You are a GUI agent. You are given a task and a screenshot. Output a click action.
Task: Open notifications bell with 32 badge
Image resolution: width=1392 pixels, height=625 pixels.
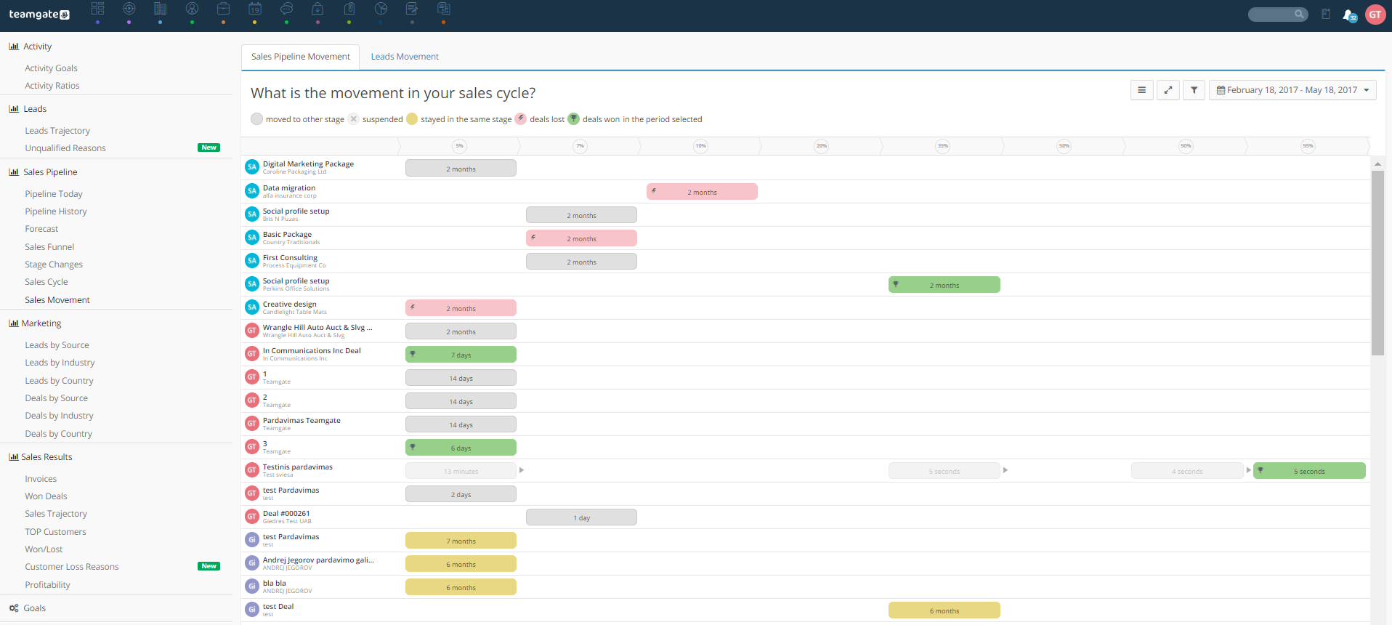[x=1348, y=15]
